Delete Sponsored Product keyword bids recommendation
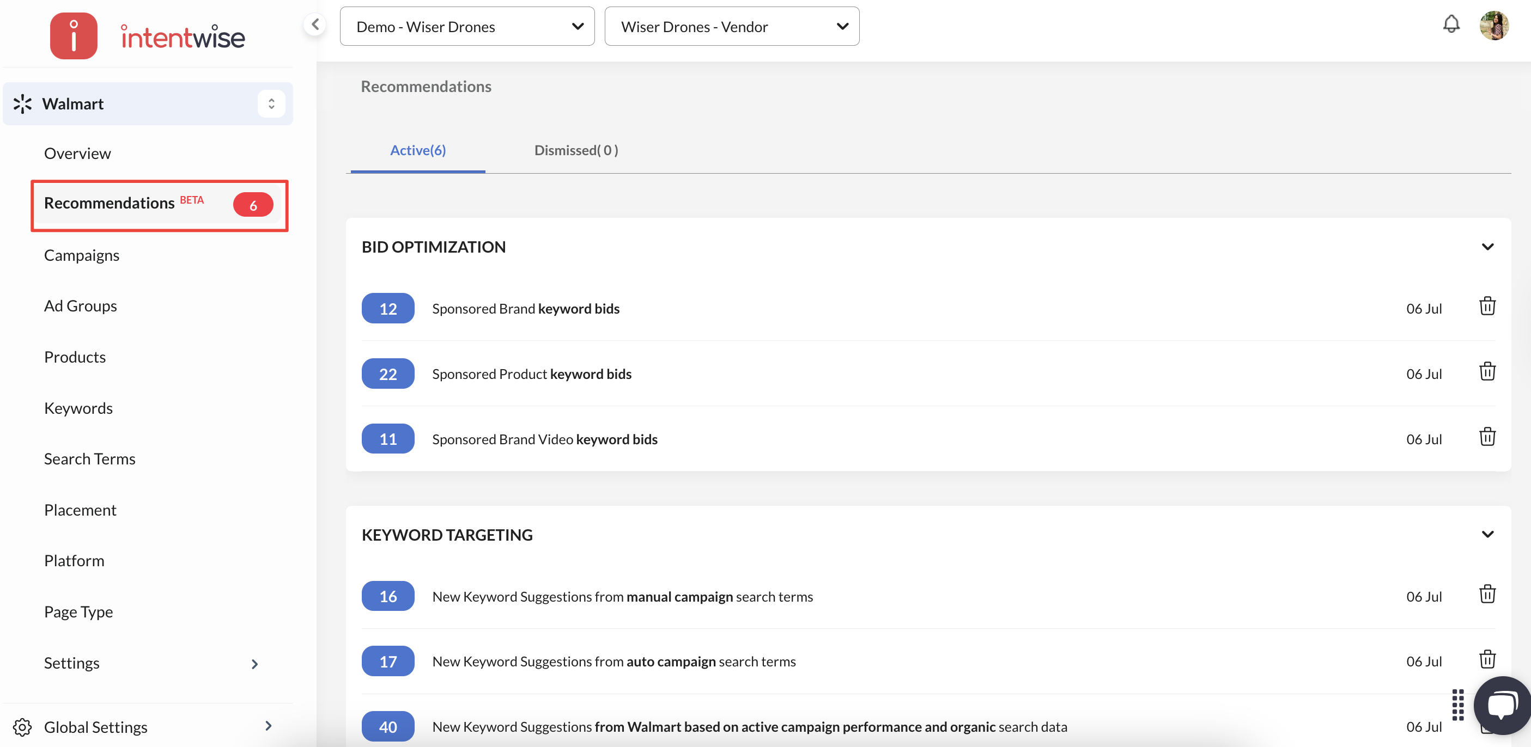 pyautogui.click(x=1487, y=372)
